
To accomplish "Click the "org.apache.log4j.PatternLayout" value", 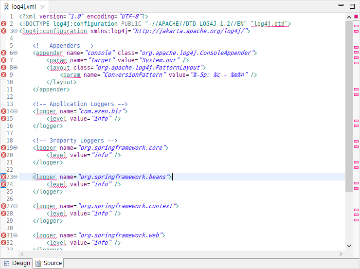I will (x=149, y=68).
